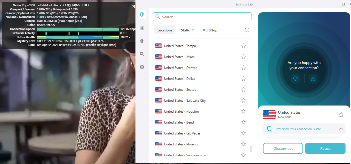351x164 pixels.
Task: Switch to the MultiHop tab
Action: click(210, 30)
